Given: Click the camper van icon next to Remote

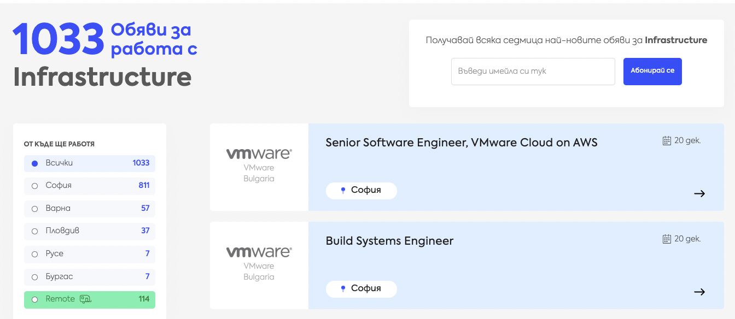Looking at the screenshot, I should click(85, 299).
